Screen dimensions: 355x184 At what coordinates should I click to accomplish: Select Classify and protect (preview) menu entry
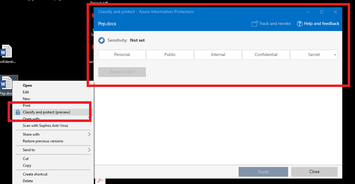point(53,112)
